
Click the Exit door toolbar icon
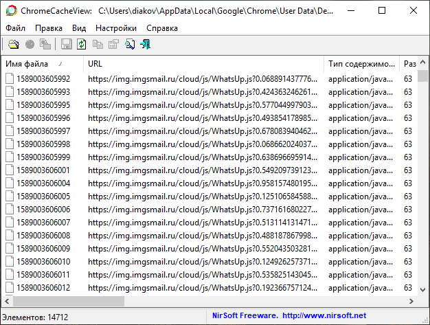146,44
